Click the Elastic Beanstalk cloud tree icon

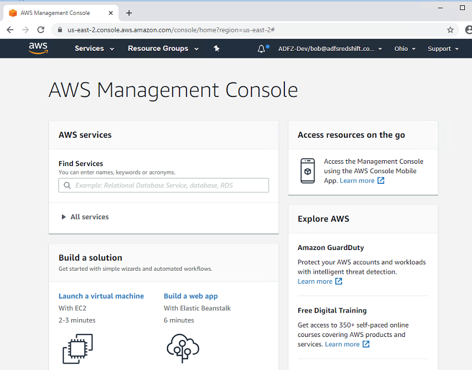[x=183, y=348]
